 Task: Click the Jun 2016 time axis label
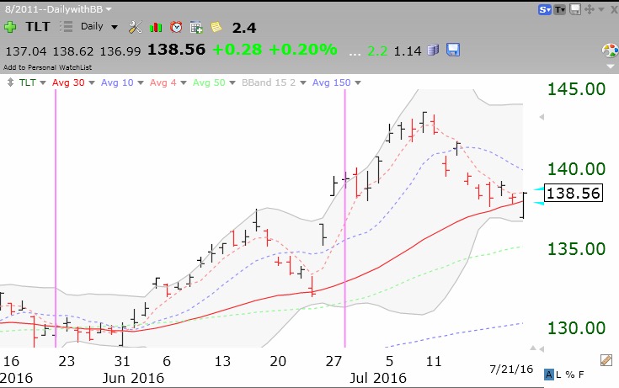[133, 378]
